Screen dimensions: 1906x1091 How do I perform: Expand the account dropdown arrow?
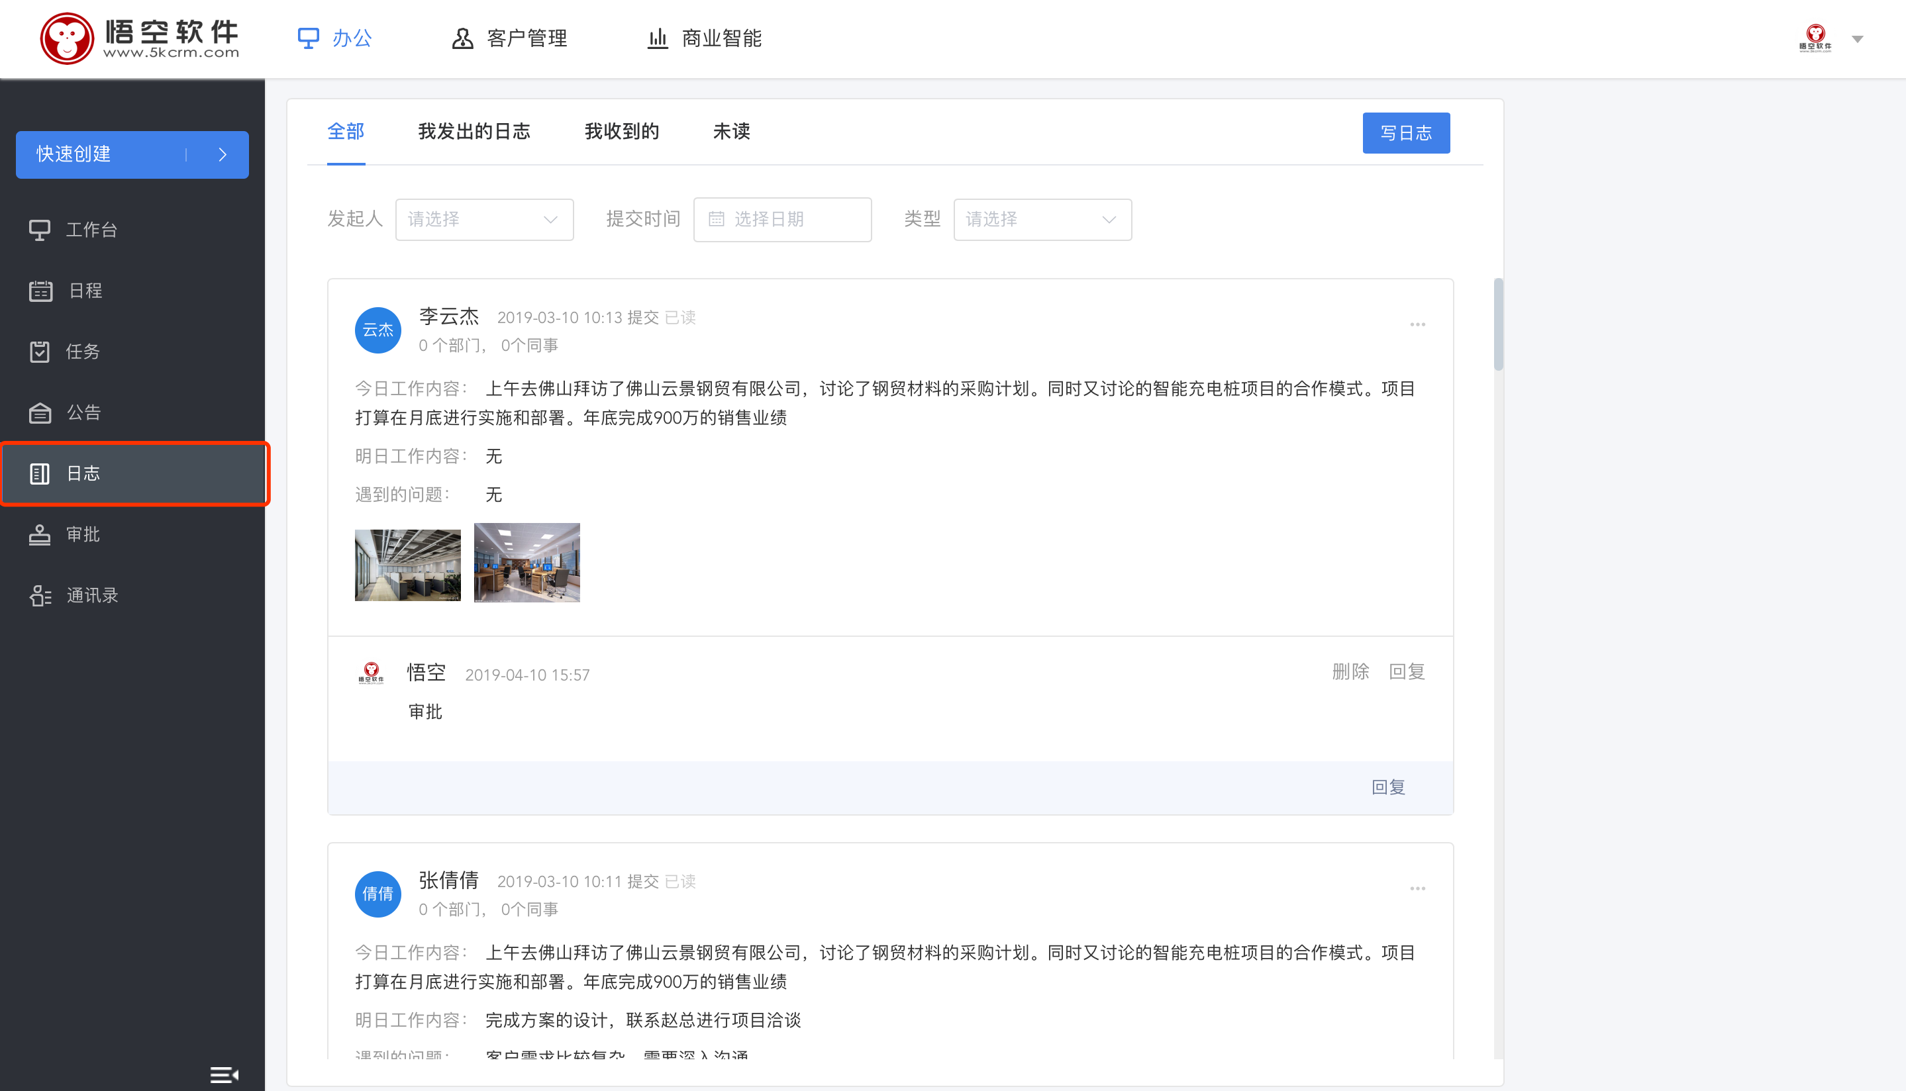tap(1857, 39)
